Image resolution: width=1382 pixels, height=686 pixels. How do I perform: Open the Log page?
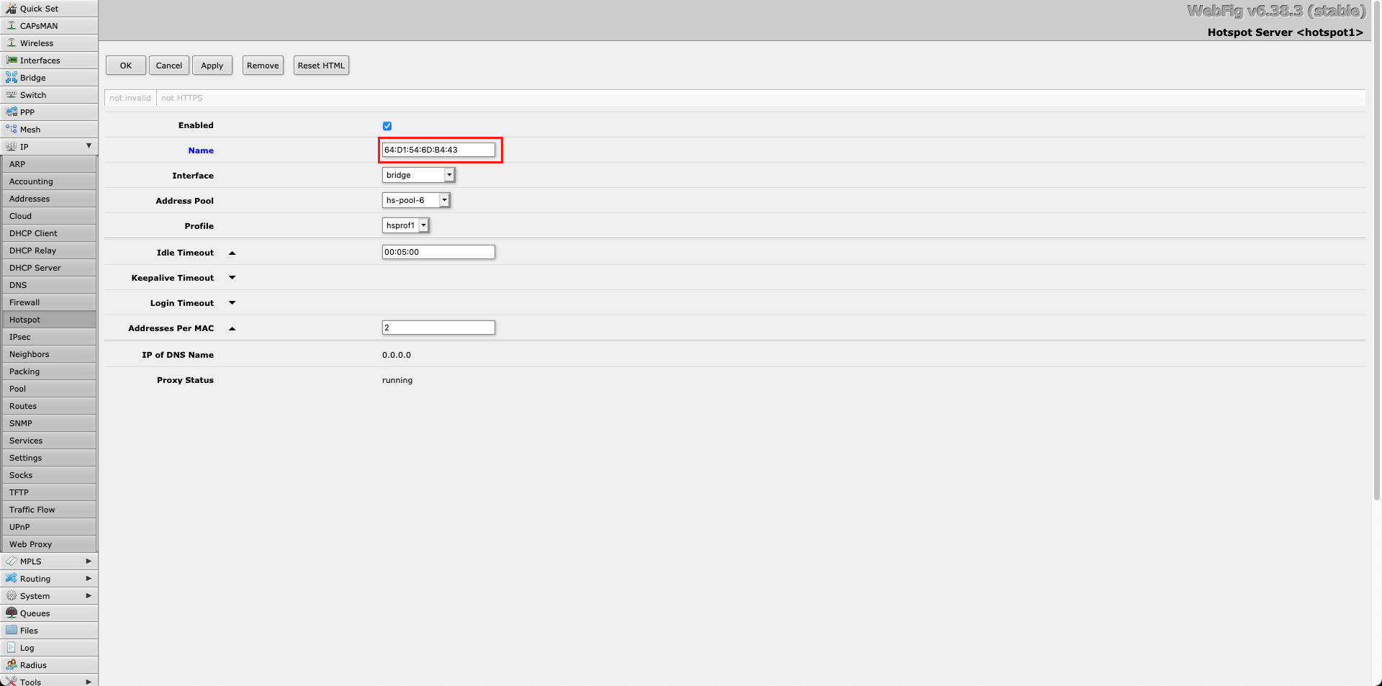tap(49, 648)
